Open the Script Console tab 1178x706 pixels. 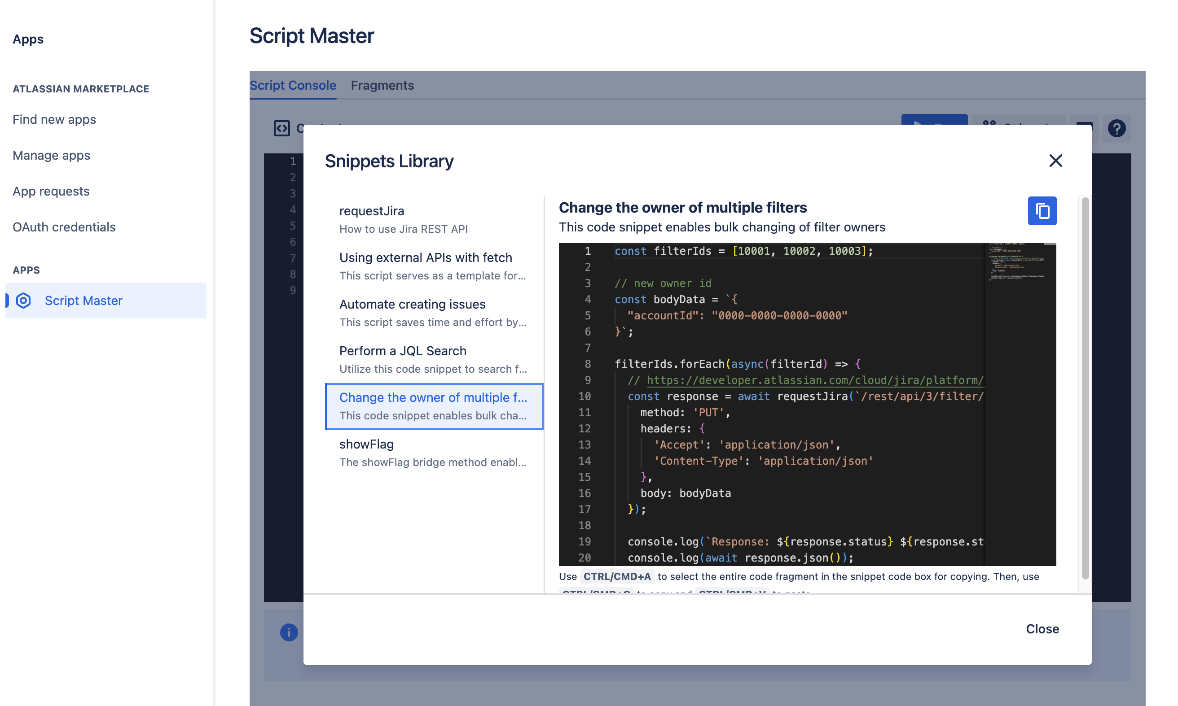(292, 85)
